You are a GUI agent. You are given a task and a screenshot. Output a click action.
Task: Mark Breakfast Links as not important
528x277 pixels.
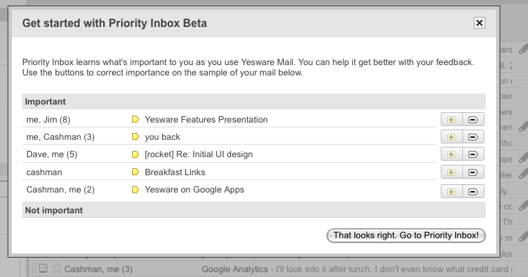click(x=473, y=172)
